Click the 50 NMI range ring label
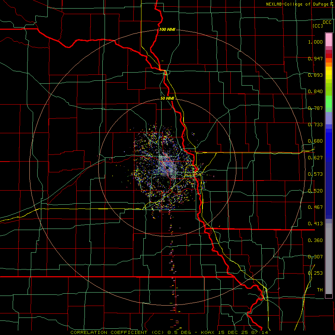The width and height of the screenshot is (335, 335). coord(167,99)
